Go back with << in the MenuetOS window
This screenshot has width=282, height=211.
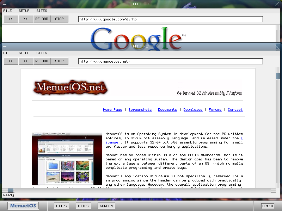coord(11,61)
